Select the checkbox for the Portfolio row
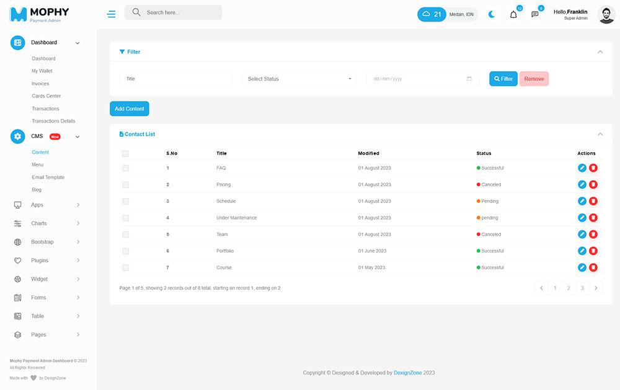 pyautogui.click(x=125, y=251)
